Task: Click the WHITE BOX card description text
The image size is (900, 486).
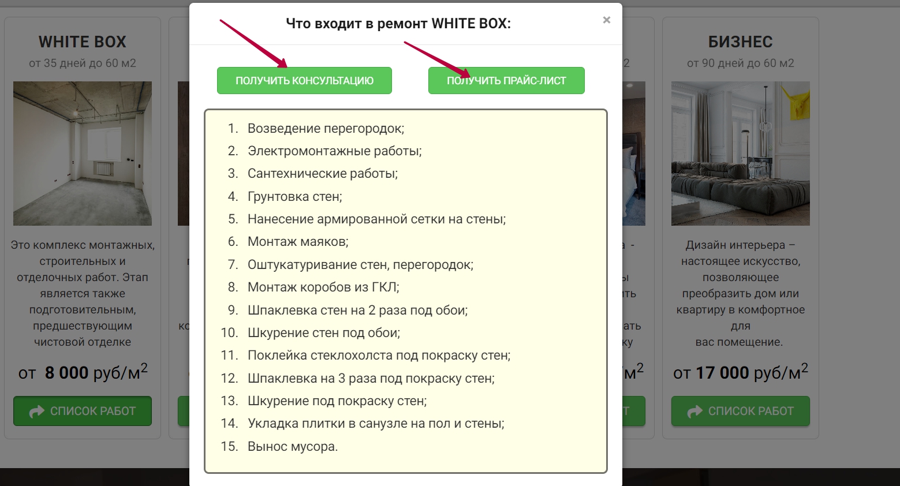Action: click(x=83, y=294)
